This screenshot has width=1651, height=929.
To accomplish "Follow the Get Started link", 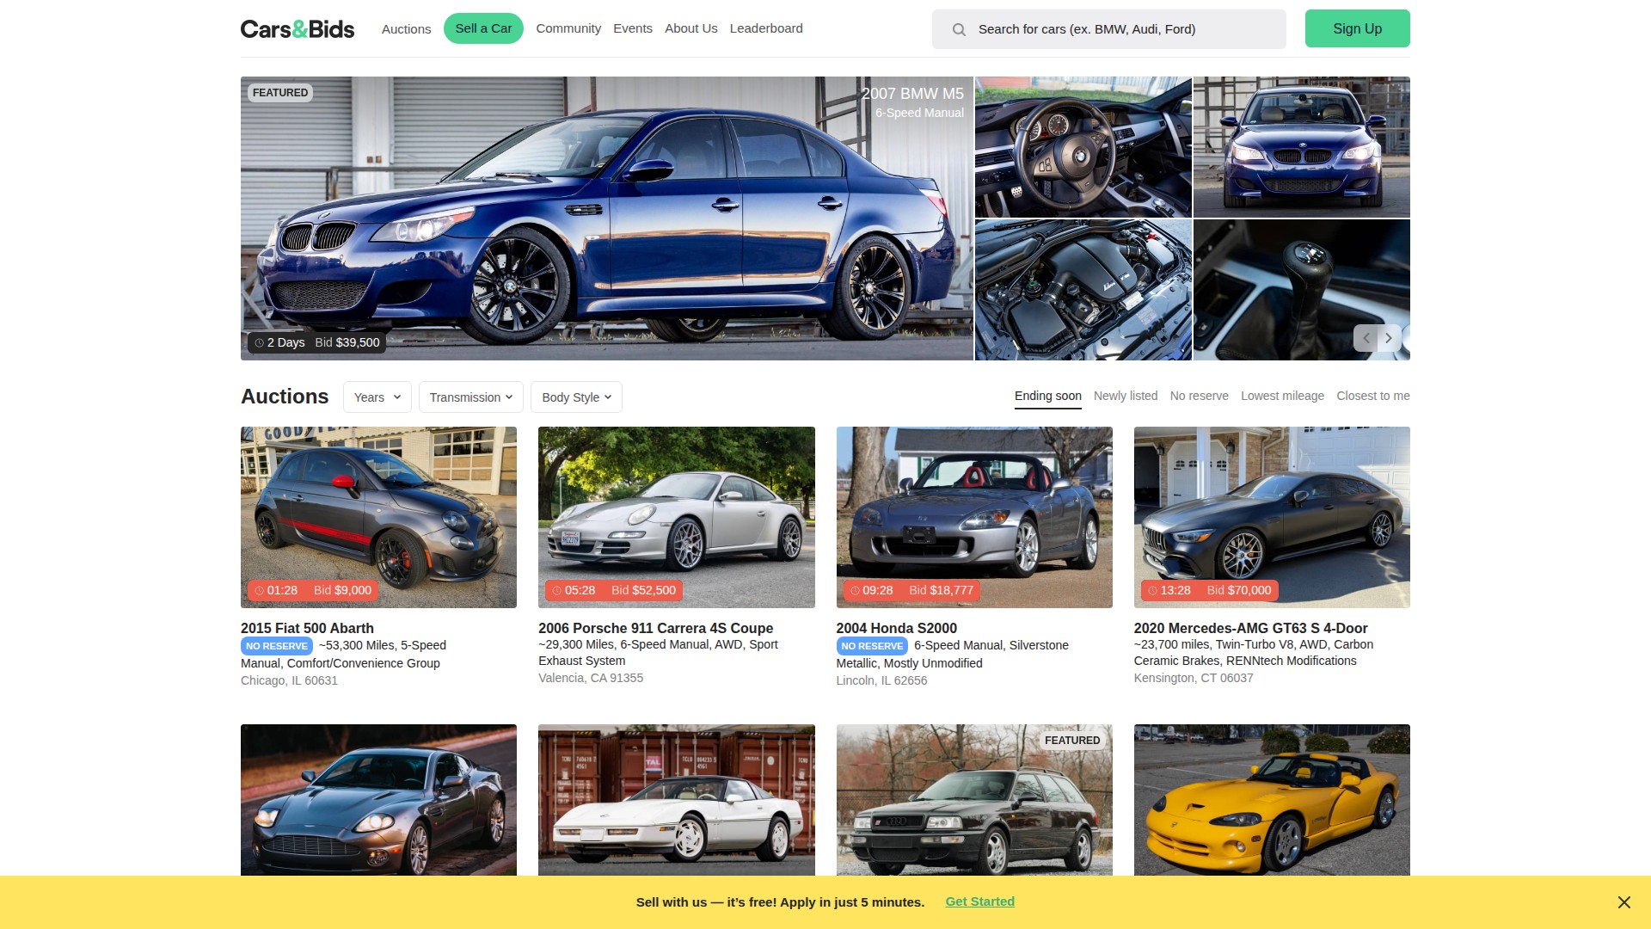I will click(x=979, y=901).
